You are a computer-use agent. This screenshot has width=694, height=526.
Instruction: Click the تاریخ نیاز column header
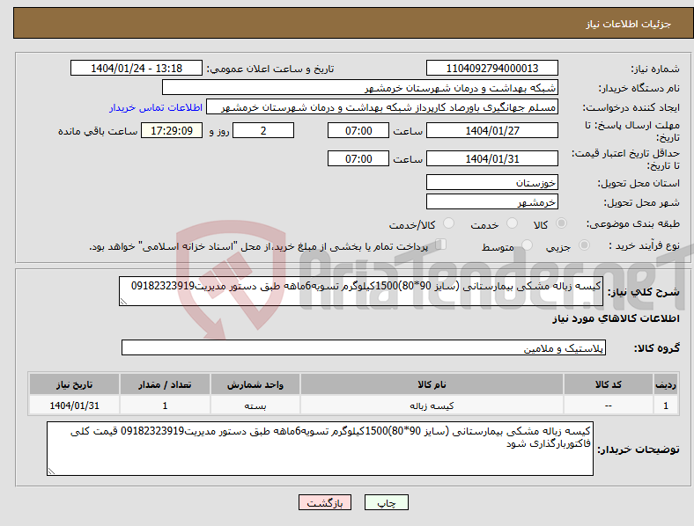pyautogui.click(x=74, y=384)
